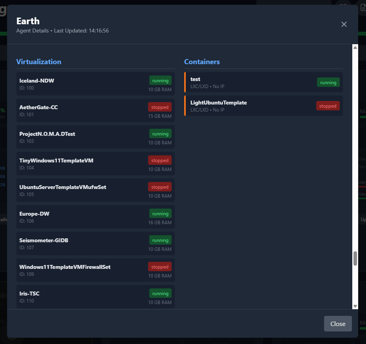Click stopped badge on TinyWindows11TemplateVM
Screen dimensions: 366x344
coord(160,160)
